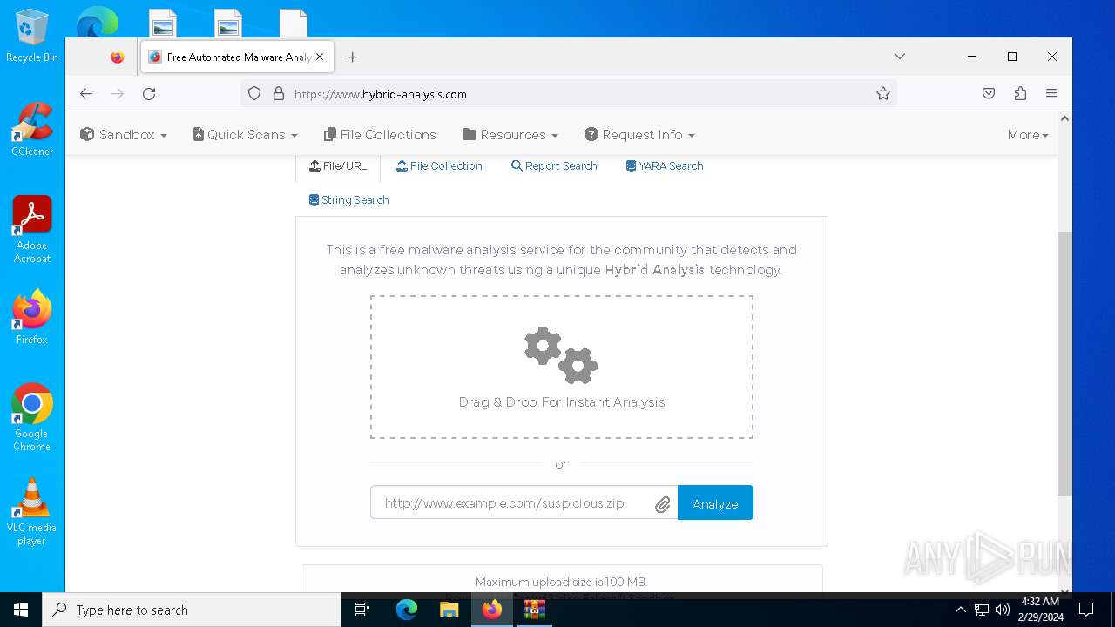Open the String Search tab

348,200
